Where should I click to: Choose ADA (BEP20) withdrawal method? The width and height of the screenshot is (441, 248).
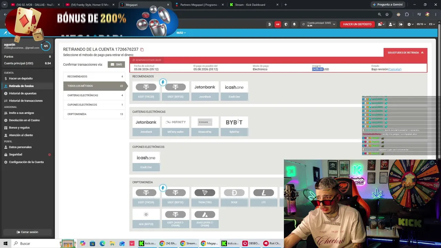[146, 218]
